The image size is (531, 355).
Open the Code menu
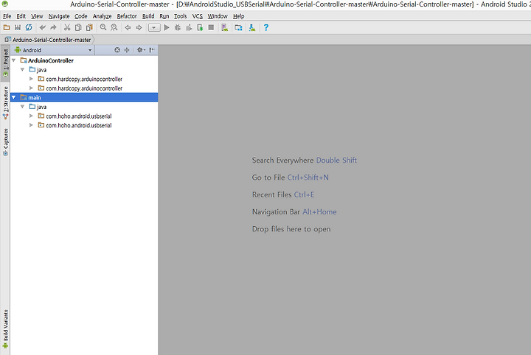click(x=81, y=16)
